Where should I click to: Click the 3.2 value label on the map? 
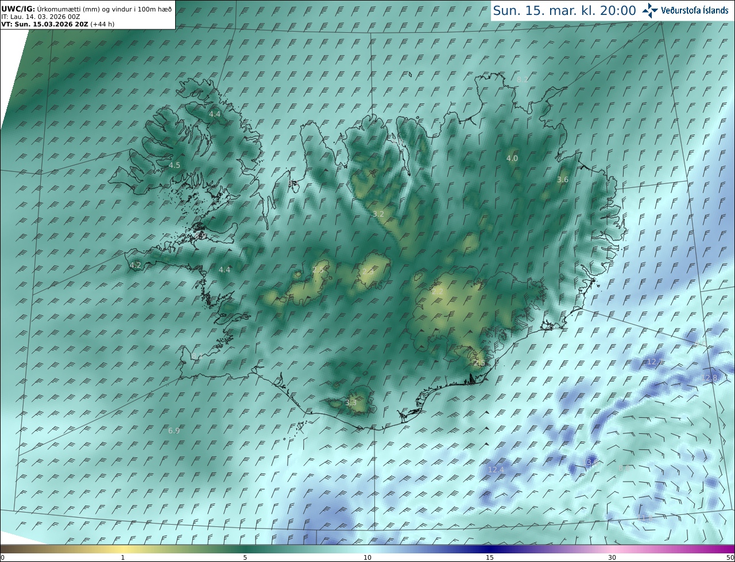(378, 214)
